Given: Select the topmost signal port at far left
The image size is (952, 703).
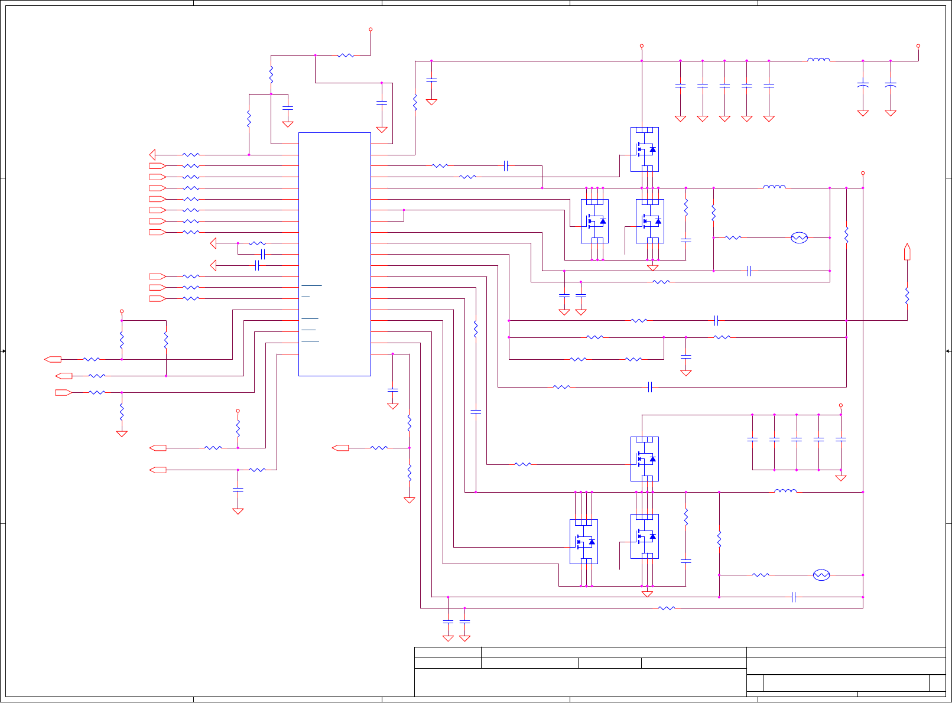Looking at the screenshot, I should [53, 359].
